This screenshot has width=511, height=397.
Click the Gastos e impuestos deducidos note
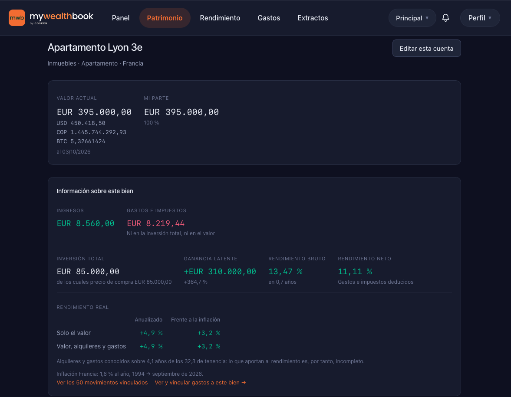pos(376,282)
